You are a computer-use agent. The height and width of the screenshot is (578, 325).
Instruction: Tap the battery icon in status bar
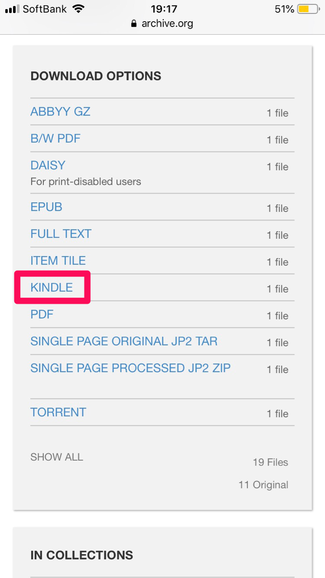click(x=308, y=9)
